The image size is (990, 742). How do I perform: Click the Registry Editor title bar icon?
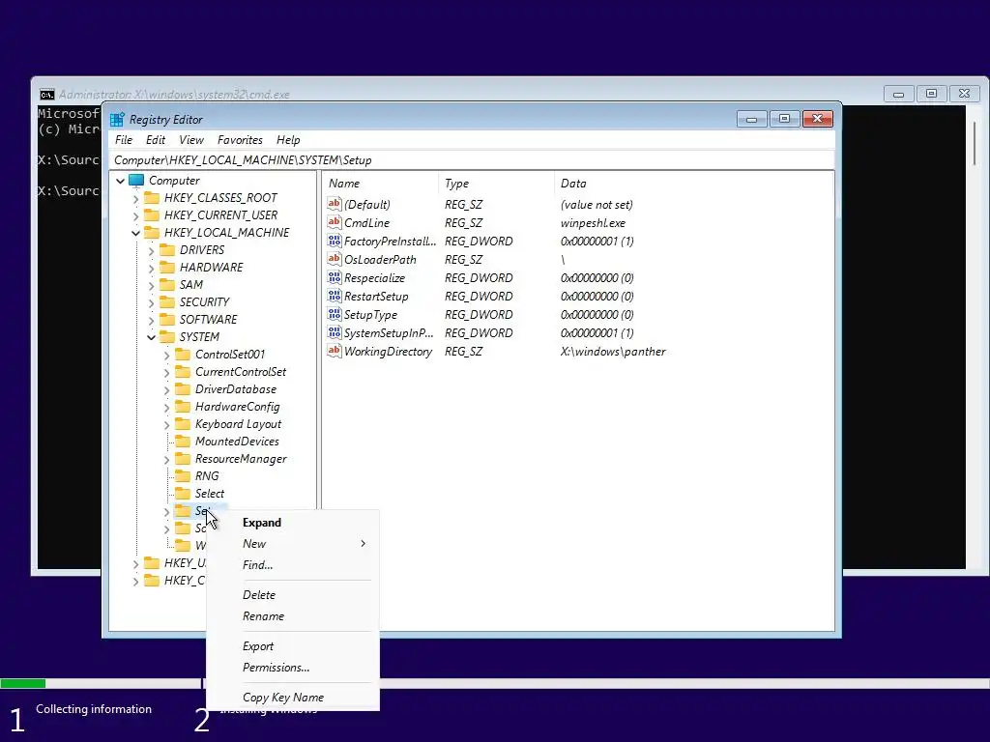point(117,119)
